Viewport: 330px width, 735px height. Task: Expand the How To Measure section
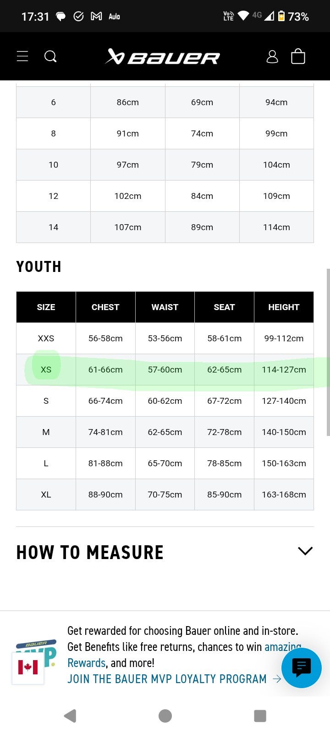point(305,551)
